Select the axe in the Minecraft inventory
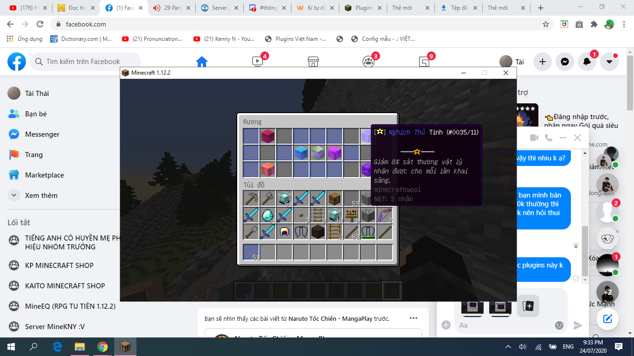Viewport: 634px width, 356px height. pos(268,198)
